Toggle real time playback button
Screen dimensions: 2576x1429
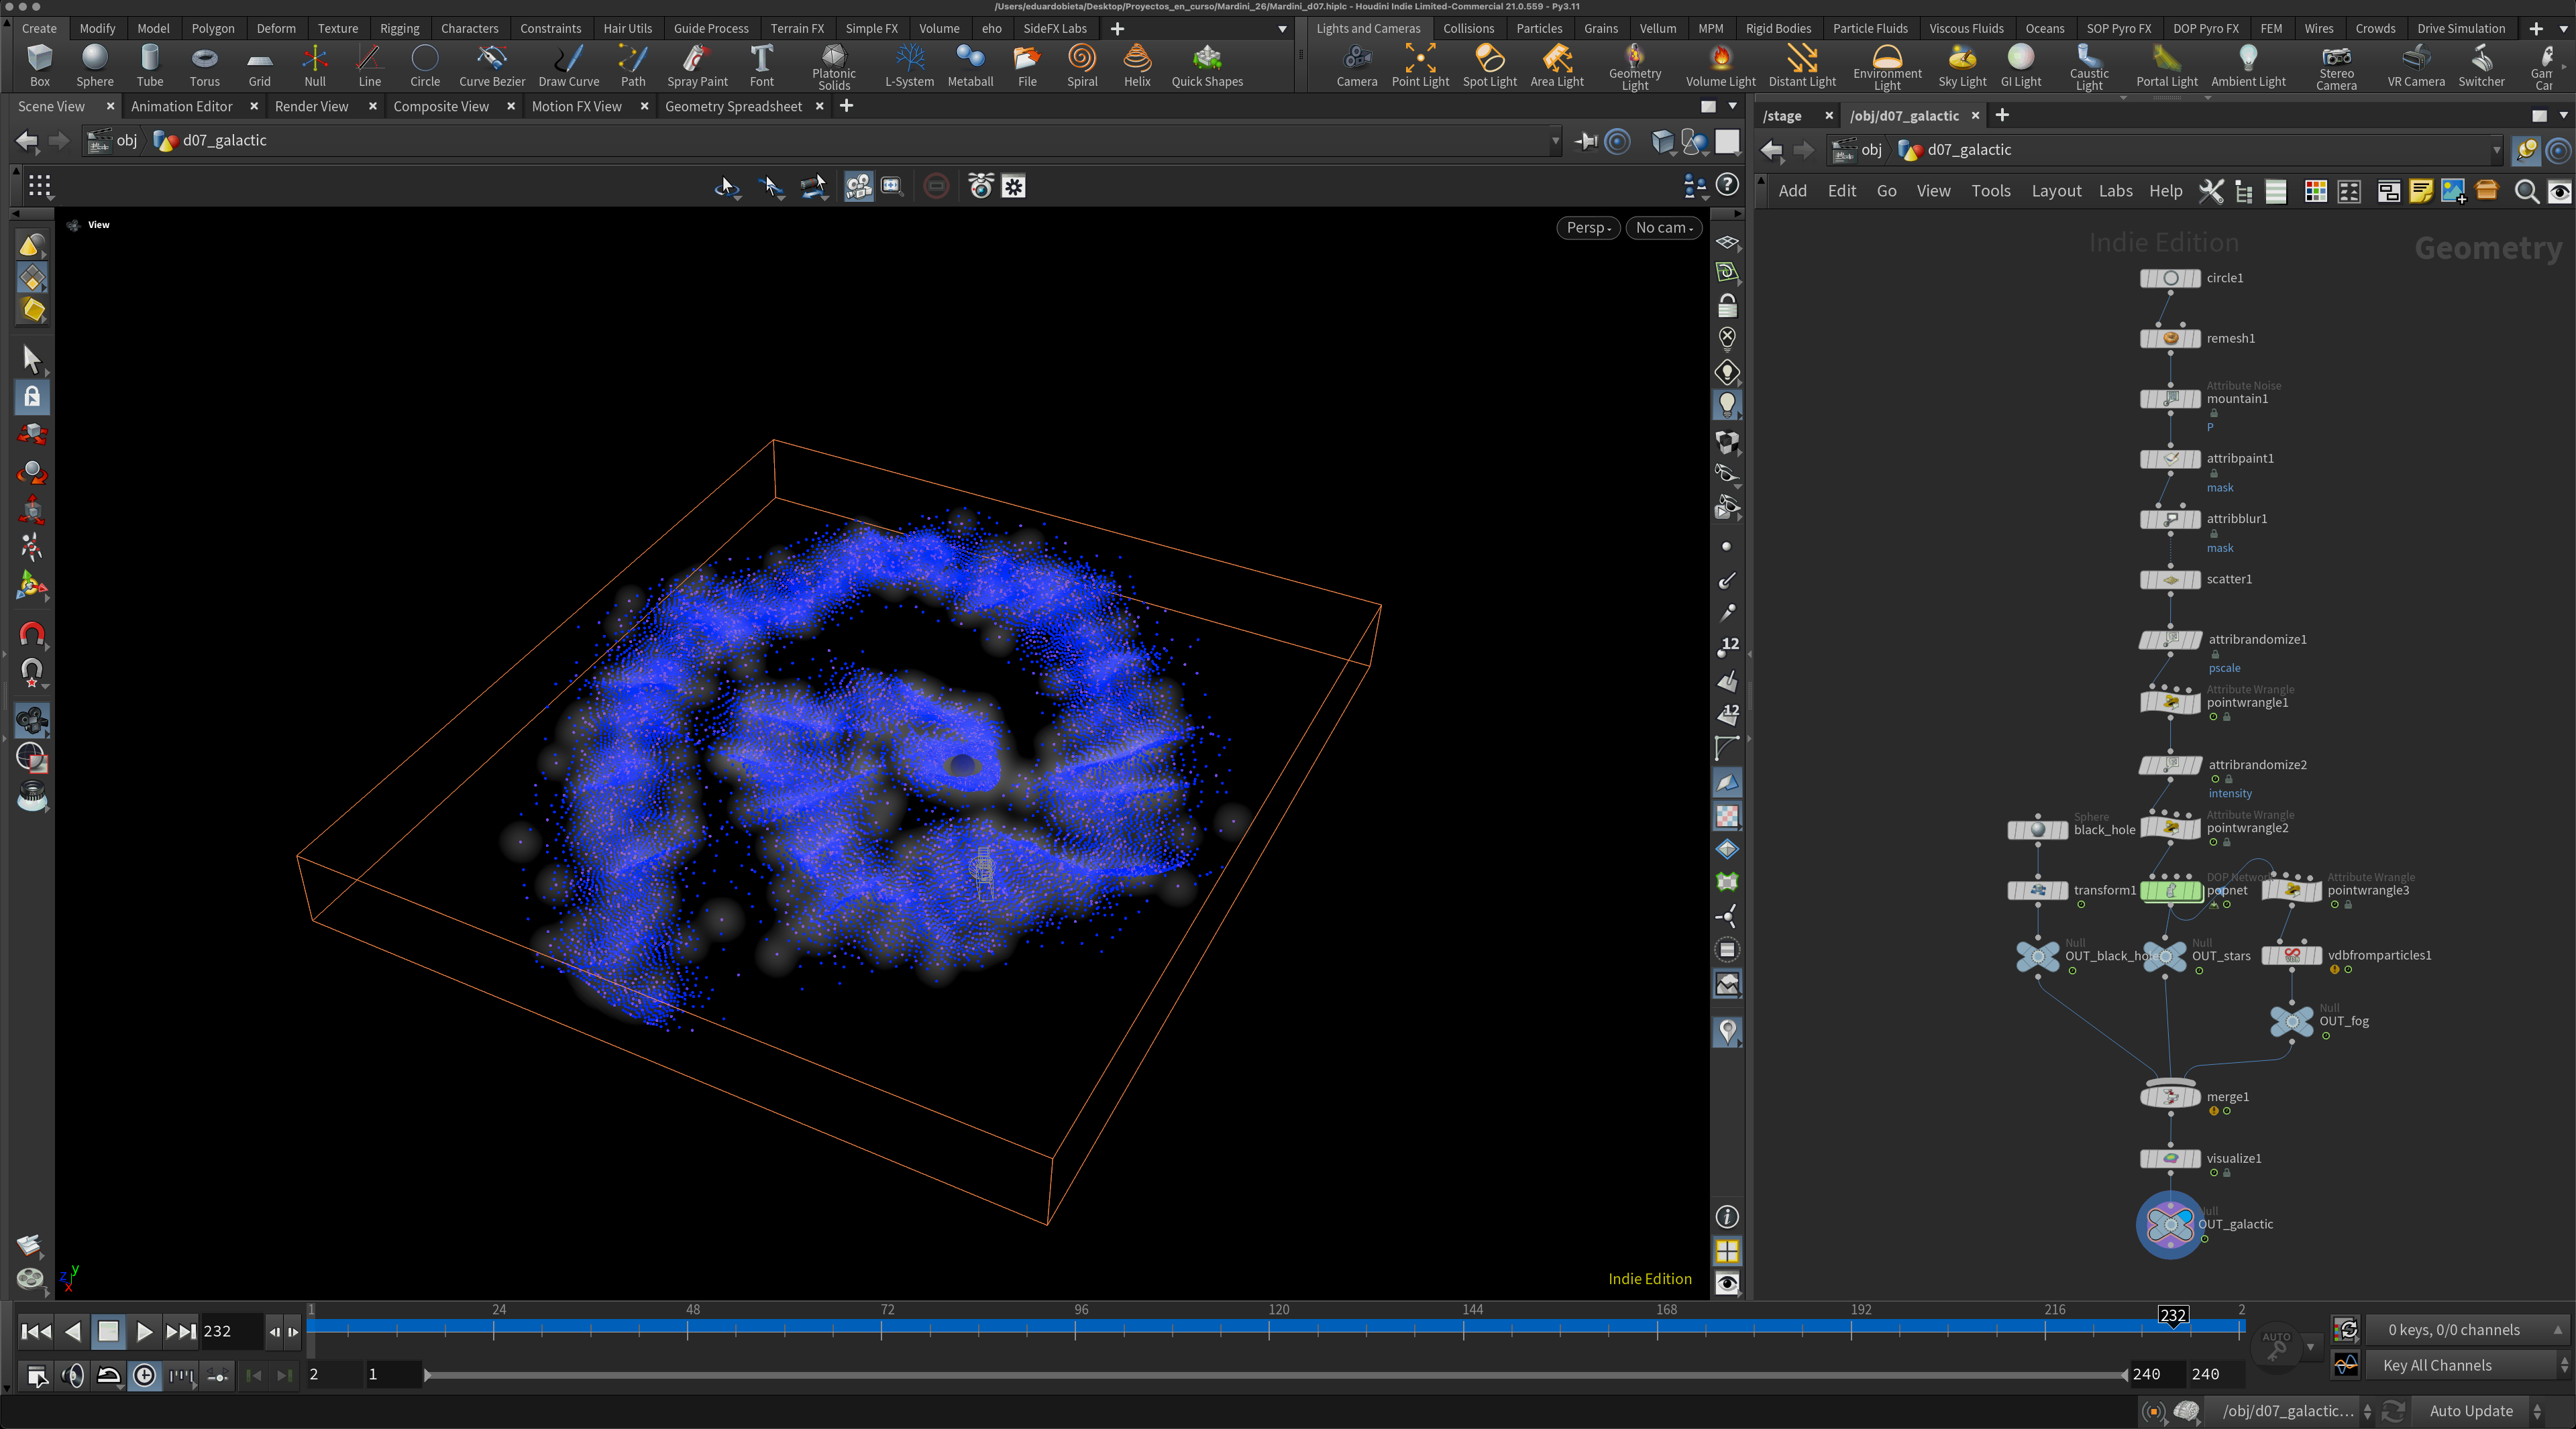coord(145,1376)
